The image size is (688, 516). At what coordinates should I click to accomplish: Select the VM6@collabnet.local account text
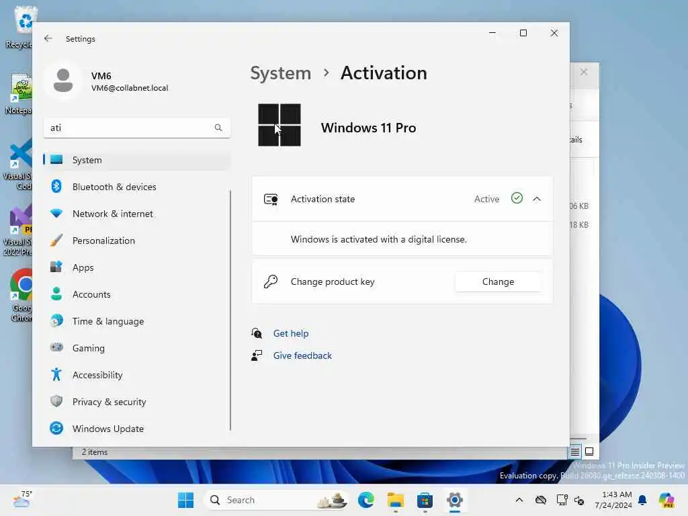130,88
